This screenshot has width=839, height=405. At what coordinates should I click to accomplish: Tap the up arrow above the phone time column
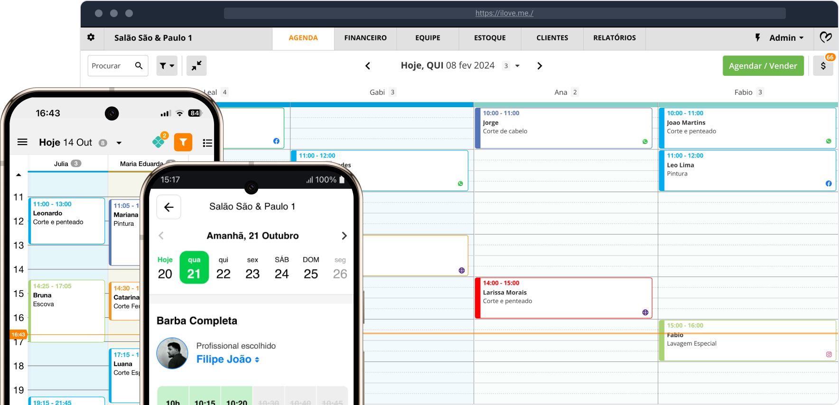(x=19, y=175)
